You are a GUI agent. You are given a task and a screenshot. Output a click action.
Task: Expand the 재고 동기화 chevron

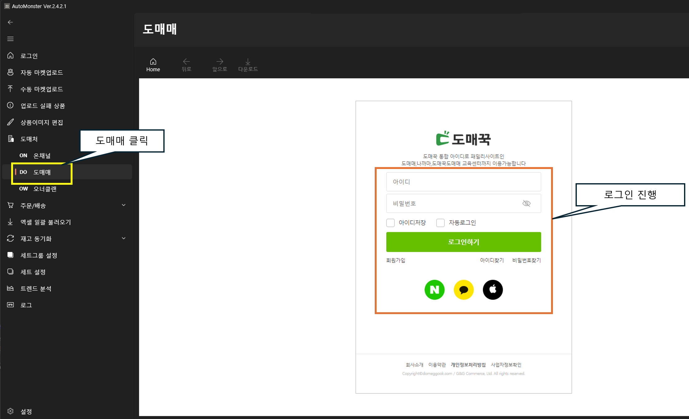(x=124, y=238)
